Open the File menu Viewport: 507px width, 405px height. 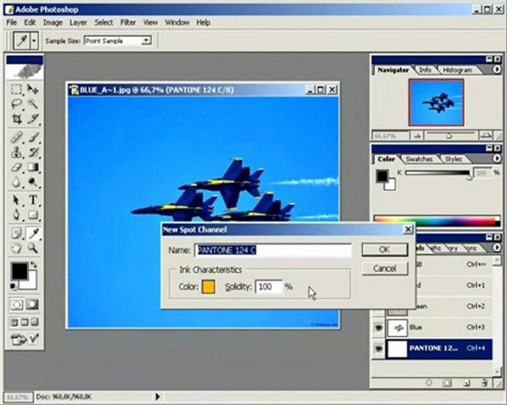point(12,22)
